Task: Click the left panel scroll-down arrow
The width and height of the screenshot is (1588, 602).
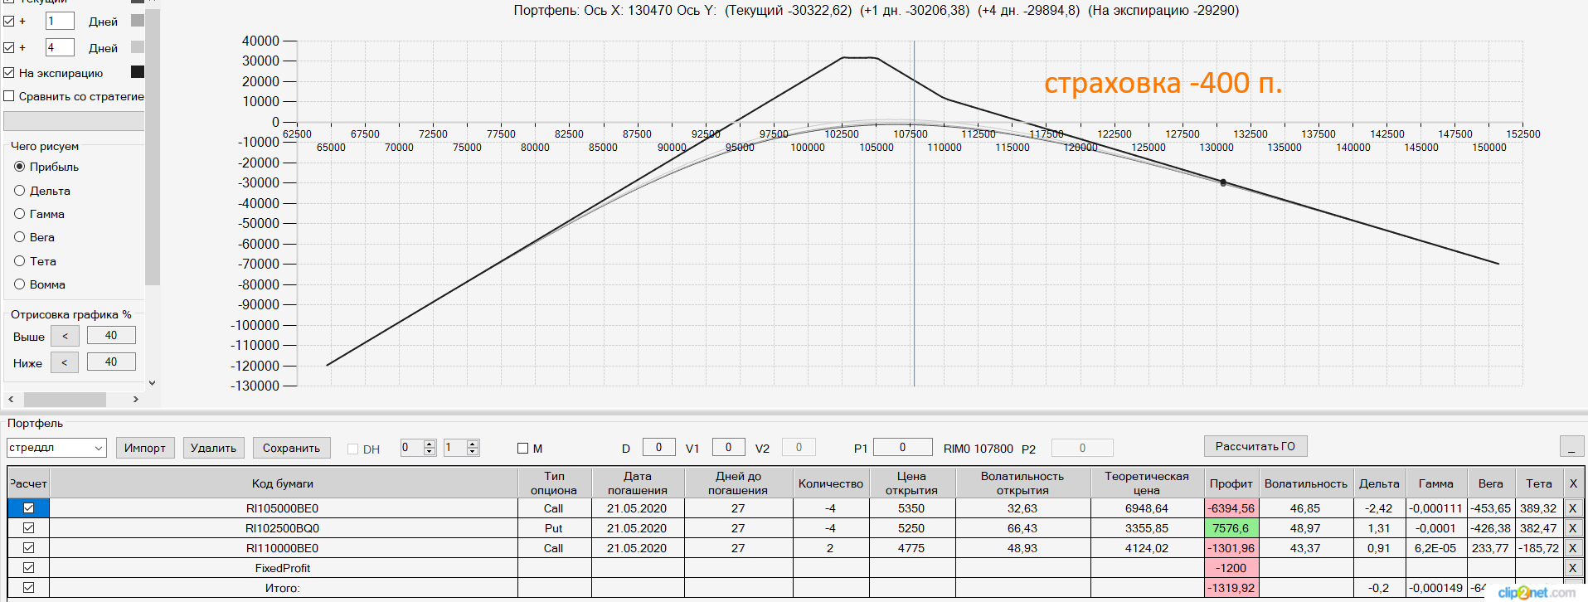Action: click(x=152, y=383)
